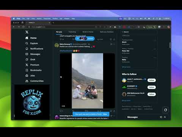
Task: Open Grok from the sidebar
Action: (x=30, y=59)
